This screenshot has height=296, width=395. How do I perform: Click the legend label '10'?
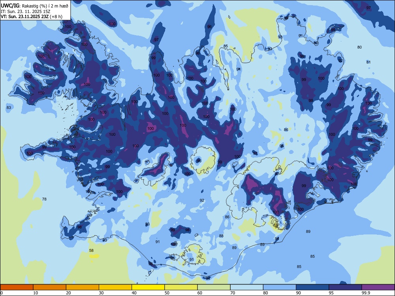click(x=36, y=293)
